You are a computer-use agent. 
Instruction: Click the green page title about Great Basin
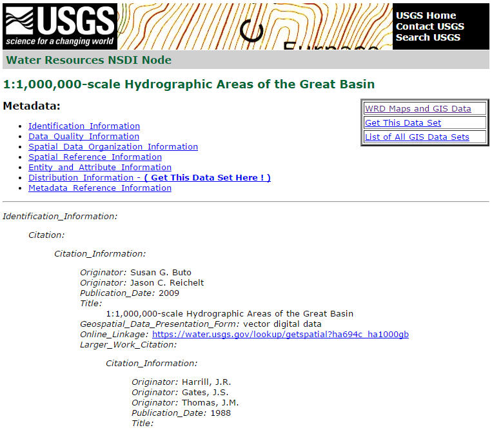(189, 84)
